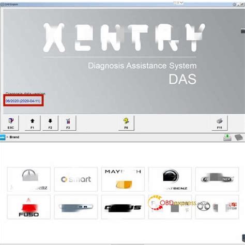The height and width of the screenshot is (245, 245).
Task: Click the 08/2020 (2020-04-11) version text
Action: pyautogui.click(x=23, y=101)
